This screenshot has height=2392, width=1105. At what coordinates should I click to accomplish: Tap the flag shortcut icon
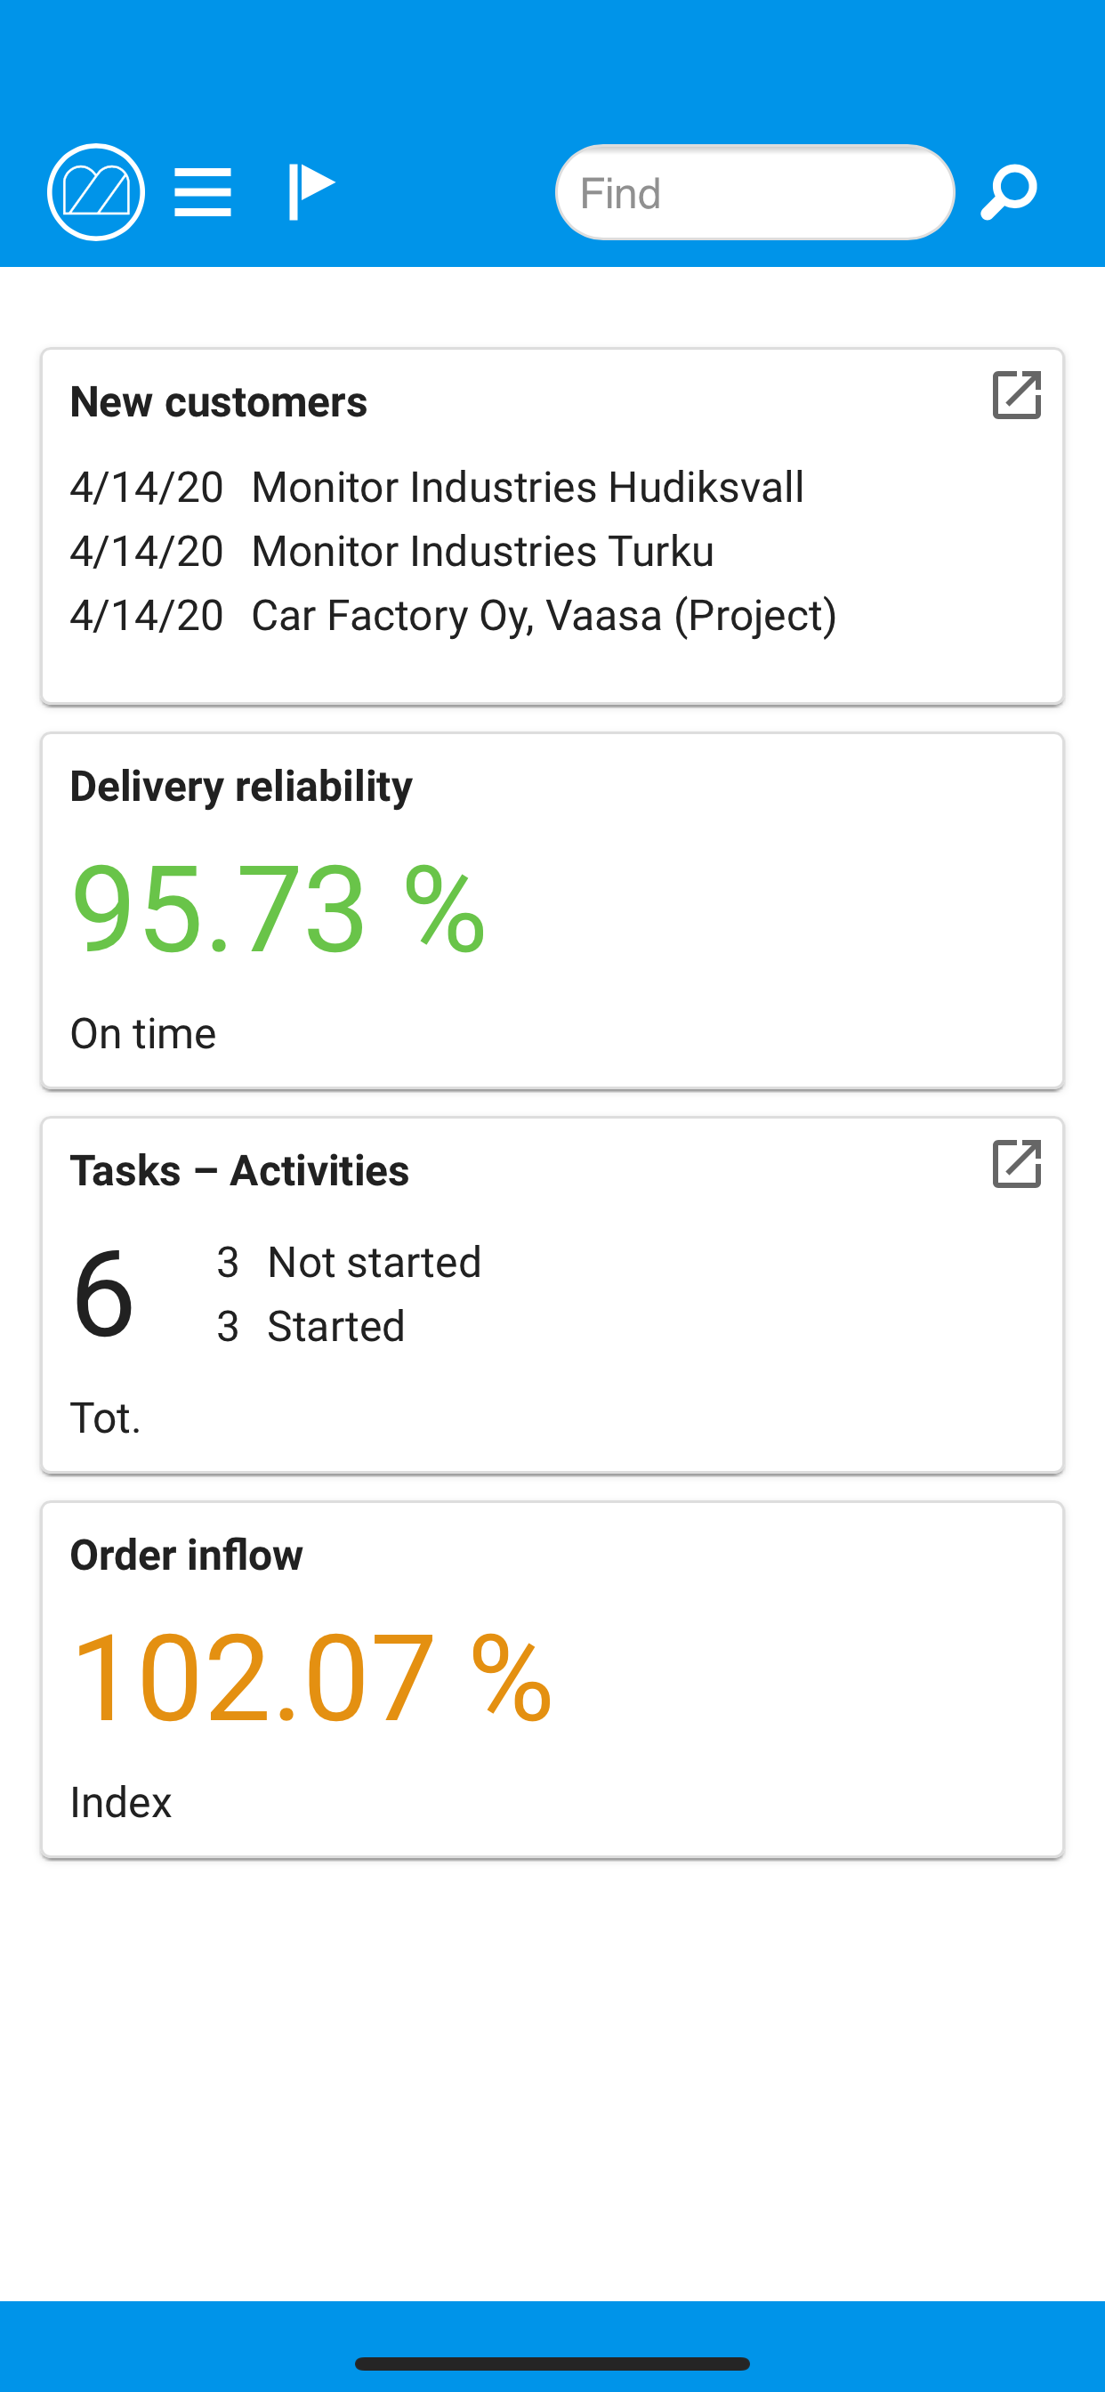[311, 191]
